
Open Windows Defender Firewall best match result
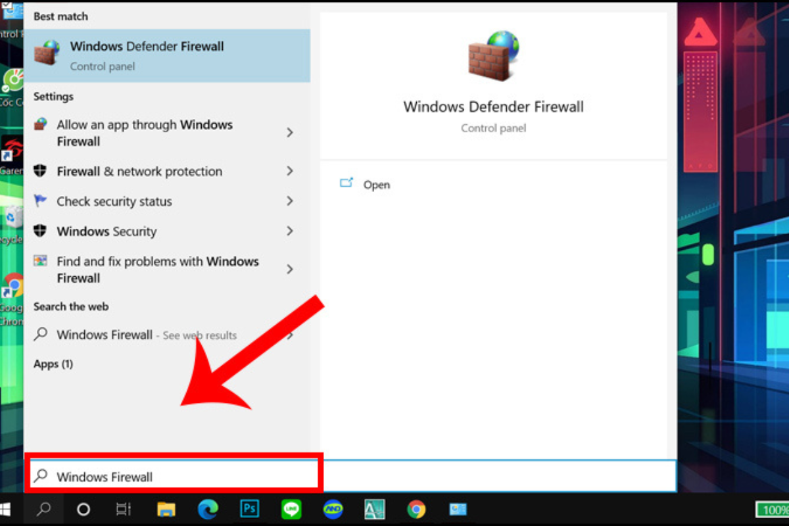pos(167,55)
